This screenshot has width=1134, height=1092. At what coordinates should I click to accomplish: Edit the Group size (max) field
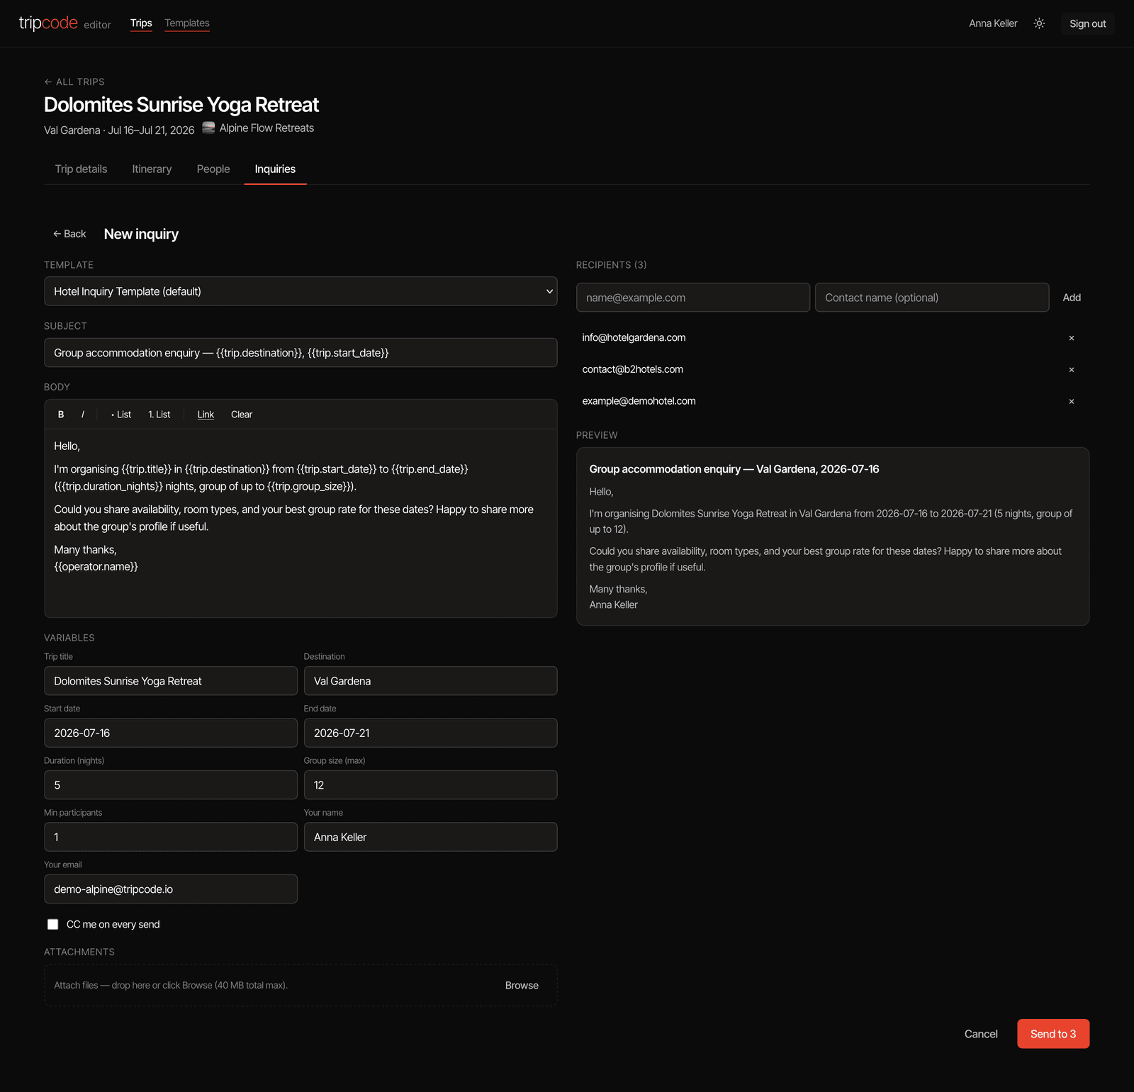click(x=431, y=785)
